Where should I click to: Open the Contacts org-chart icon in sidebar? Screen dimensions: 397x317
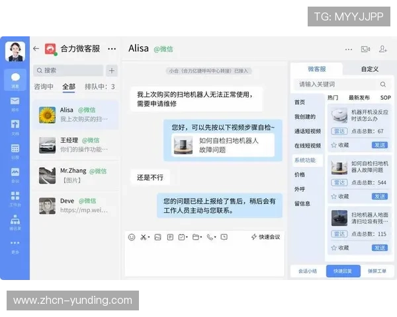(x=15, y=219)
